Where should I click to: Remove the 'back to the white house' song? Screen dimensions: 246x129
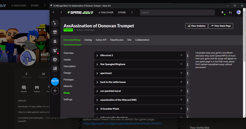pyautogui.click(x=181, y=82)
